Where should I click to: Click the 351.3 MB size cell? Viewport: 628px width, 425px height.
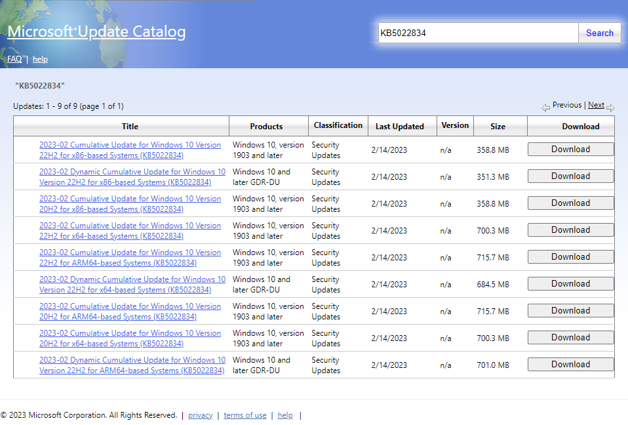pyautogui.click(x=493, y=176)
